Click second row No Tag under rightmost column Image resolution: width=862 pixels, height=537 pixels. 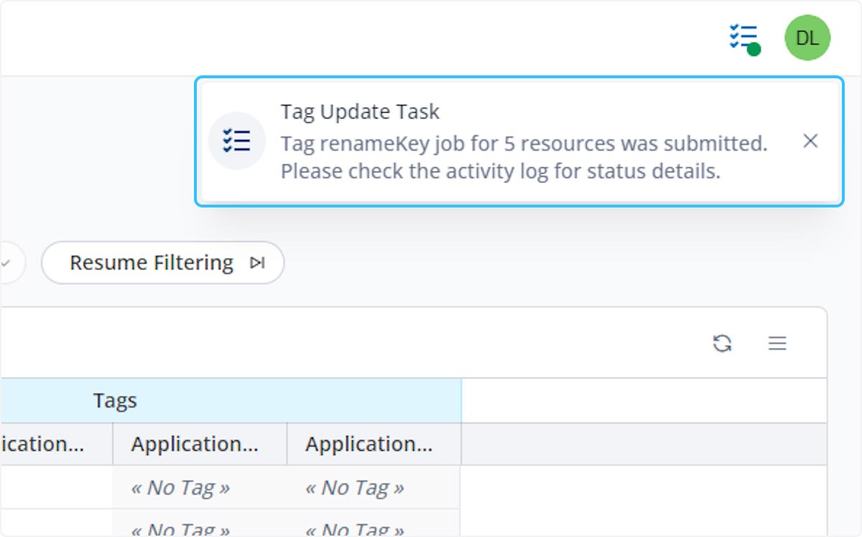(354, 528)
